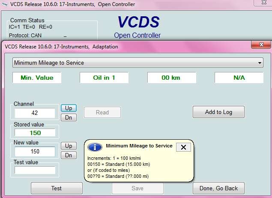Viewport: 272px width, 198px height.
Task: Click the New value Up button
Action: pos(69,146)
